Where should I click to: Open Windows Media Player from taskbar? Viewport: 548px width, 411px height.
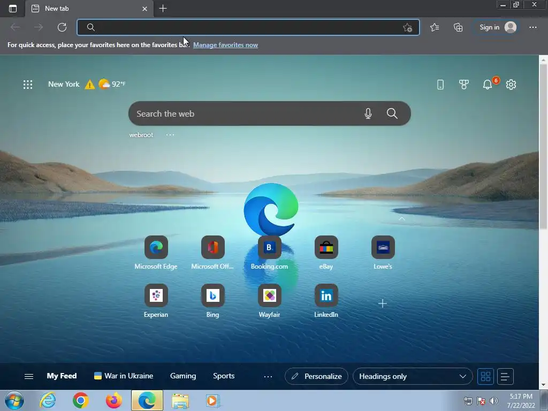click(213, 400)
